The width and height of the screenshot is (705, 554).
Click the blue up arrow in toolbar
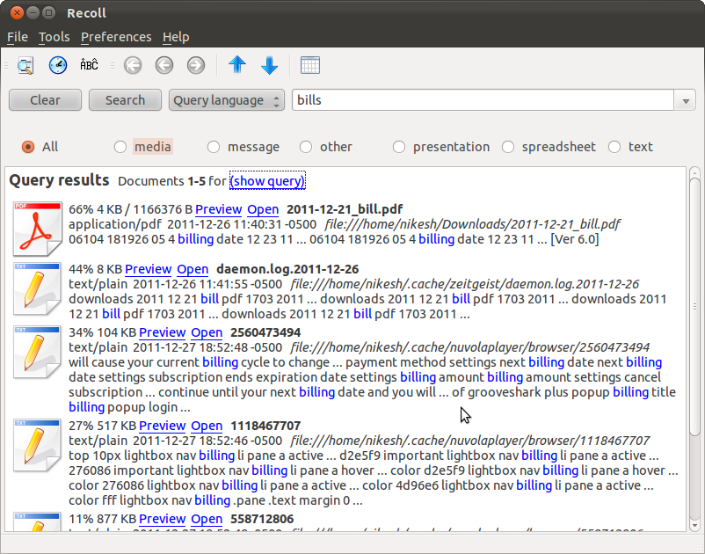237,64
